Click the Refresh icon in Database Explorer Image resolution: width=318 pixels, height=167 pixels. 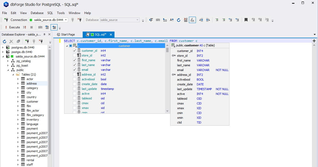tap(5, 42)
